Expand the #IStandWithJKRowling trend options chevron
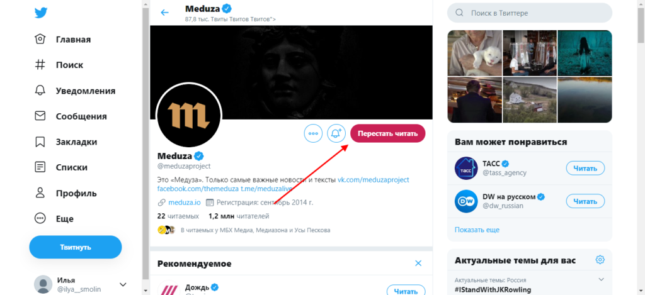Screen dimensions: 645x295 click(x=601, y=280)
